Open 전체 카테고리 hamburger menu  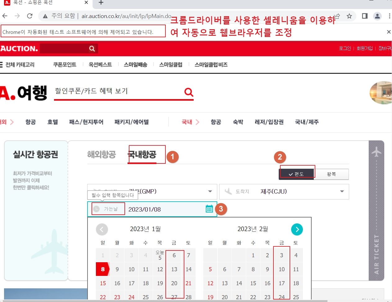pos(17,65)
